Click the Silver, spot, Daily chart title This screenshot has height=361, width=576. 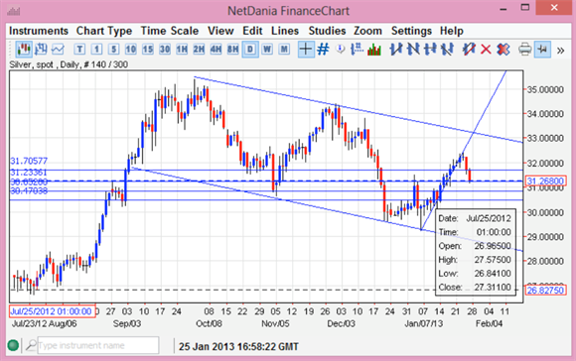[x=69, y=64]
